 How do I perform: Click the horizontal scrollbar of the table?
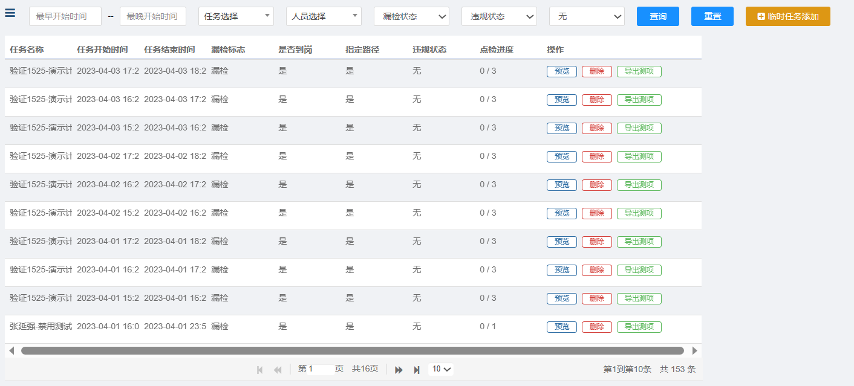(353, 350)
